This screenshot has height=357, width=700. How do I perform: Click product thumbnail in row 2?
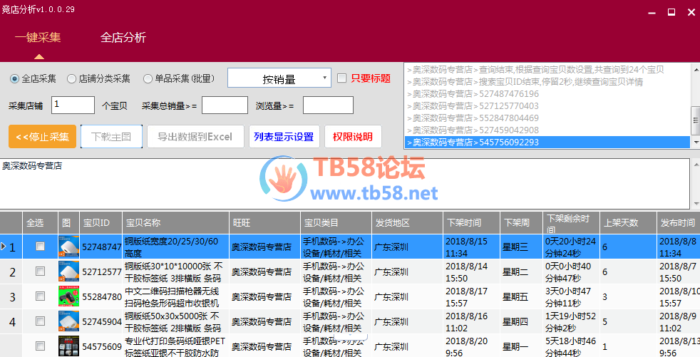click(x=67, y=271)
